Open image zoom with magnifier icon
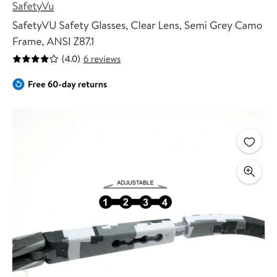 (x=249, y=171)
